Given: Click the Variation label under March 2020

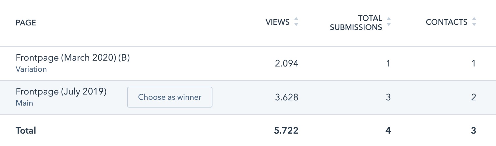Looking at the screenshot, I should (31, 69).
